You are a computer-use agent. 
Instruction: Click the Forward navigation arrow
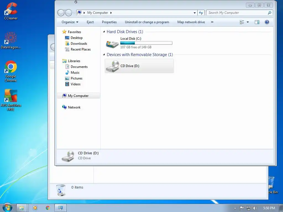[69, 13]
